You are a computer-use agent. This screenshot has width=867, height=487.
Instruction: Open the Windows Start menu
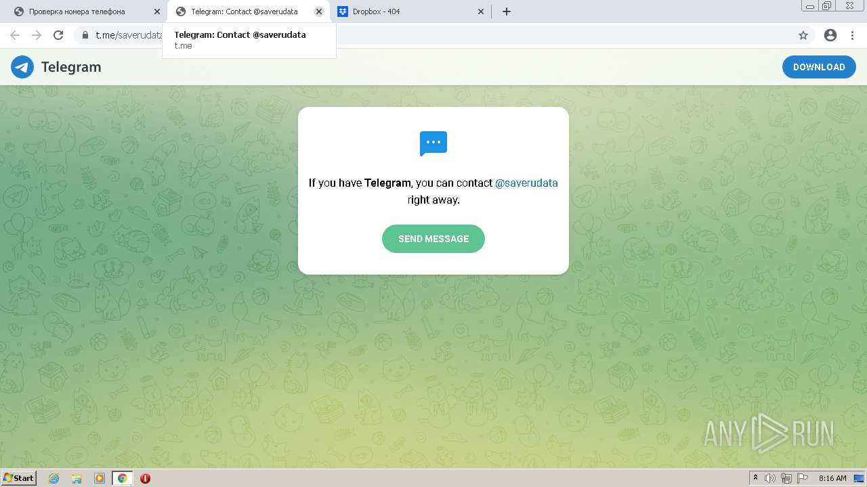tap(19, 478)
